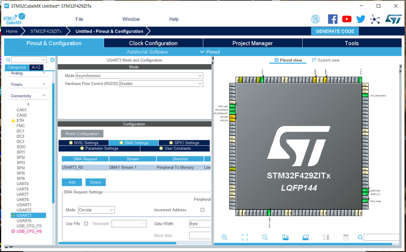
Task: Go to the Home breadcrumb
Action: tap(12, 31)
